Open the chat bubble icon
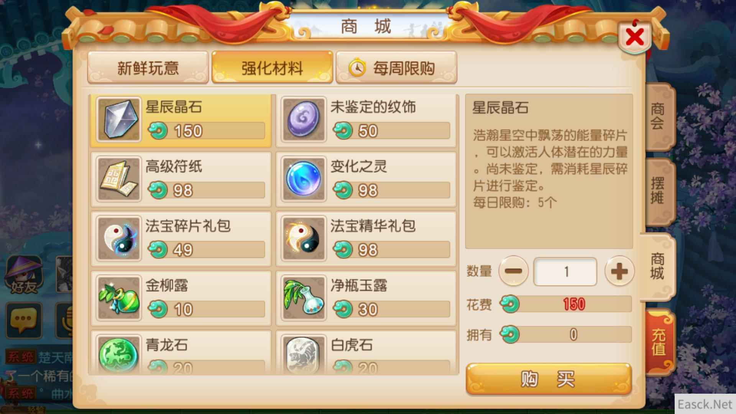The image size is (736, 414). pos(24,320)
